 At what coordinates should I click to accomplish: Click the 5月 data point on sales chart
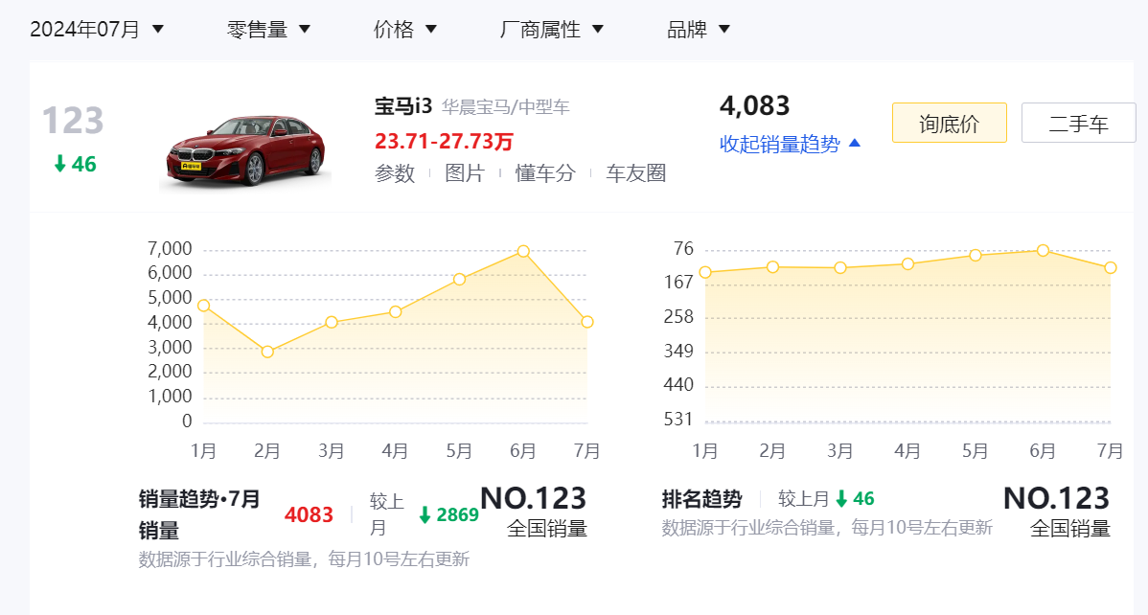pos(459,279)
